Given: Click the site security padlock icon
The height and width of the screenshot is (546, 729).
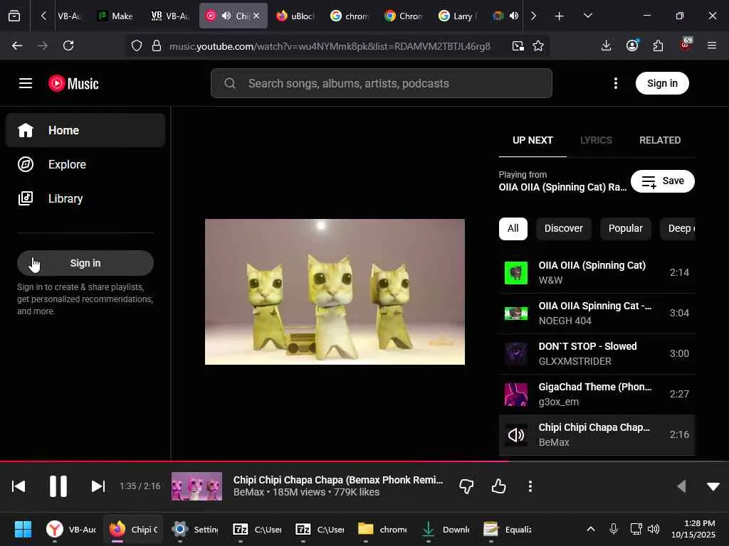Looking at the screenshot, I should [157, 45].
